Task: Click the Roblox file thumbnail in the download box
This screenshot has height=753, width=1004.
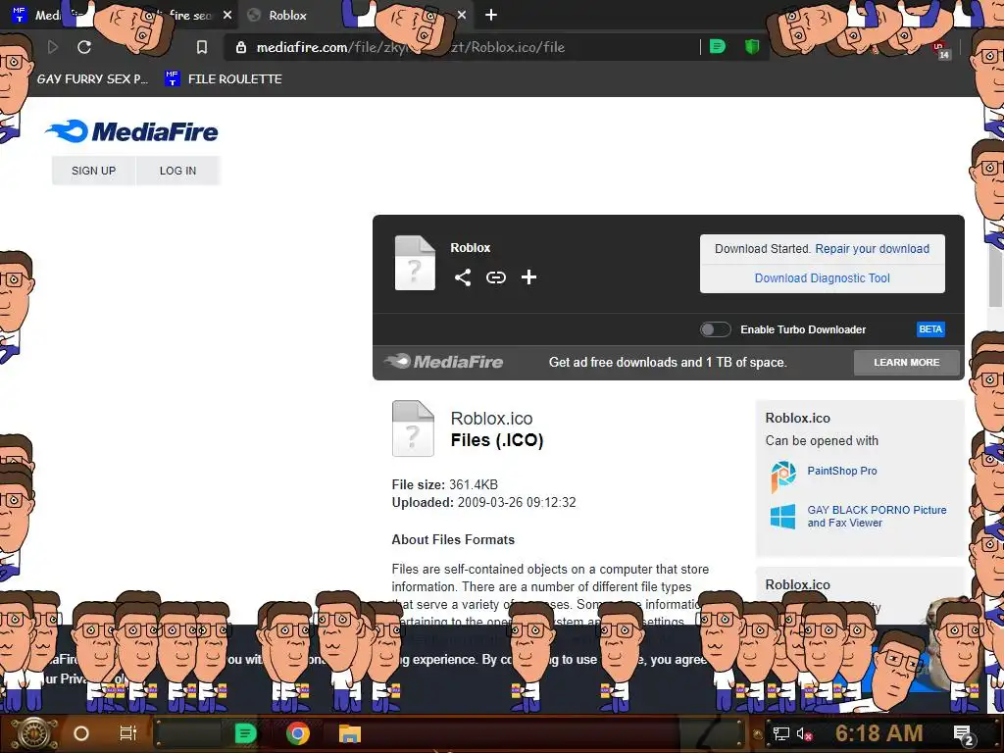Action: (415, 263)
